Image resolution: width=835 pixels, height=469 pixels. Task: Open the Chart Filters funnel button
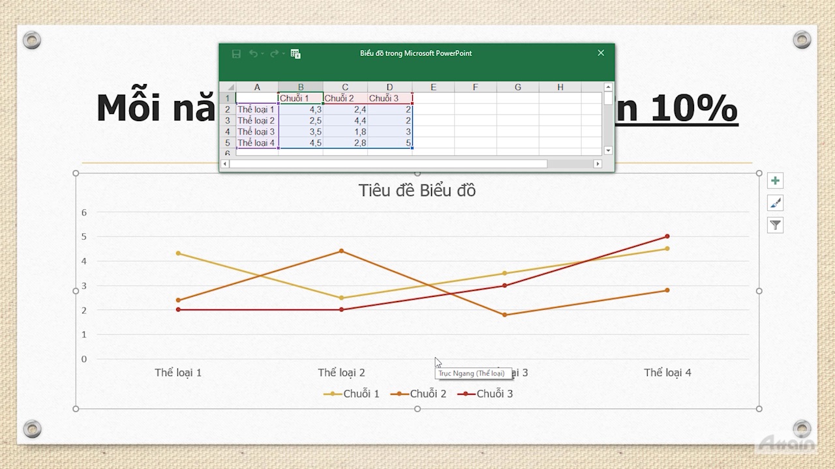click(775, 225)
